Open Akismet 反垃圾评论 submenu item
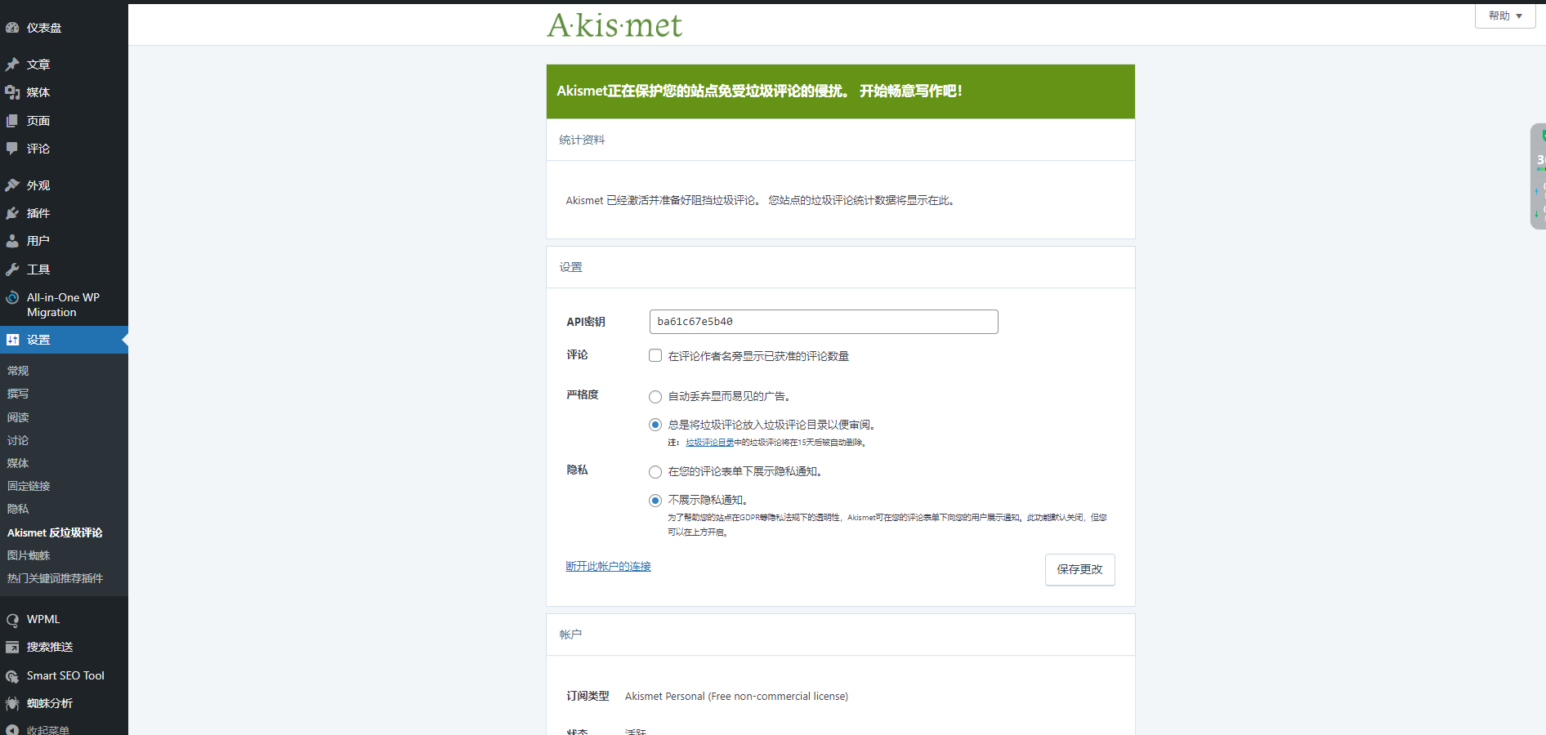 (x=55, y=532)
